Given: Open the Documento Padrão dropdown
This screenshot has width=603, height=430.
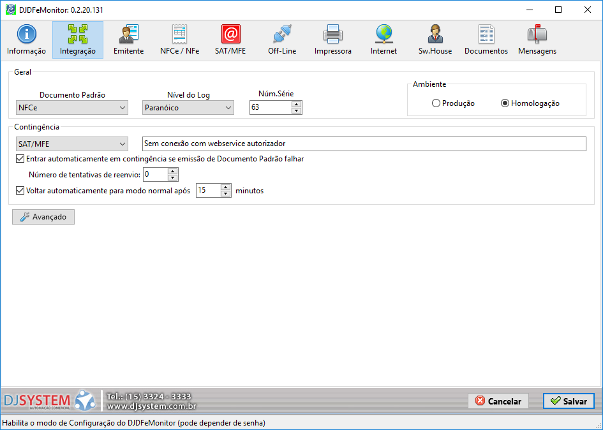Looking at the screenshot, I should (x=72, y=108).
